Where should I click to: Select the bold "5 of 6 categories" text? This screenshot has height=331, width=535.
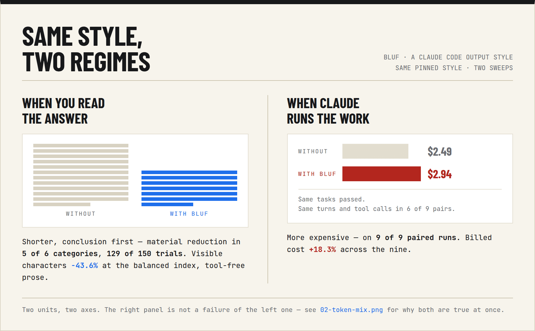pos(60,254)
